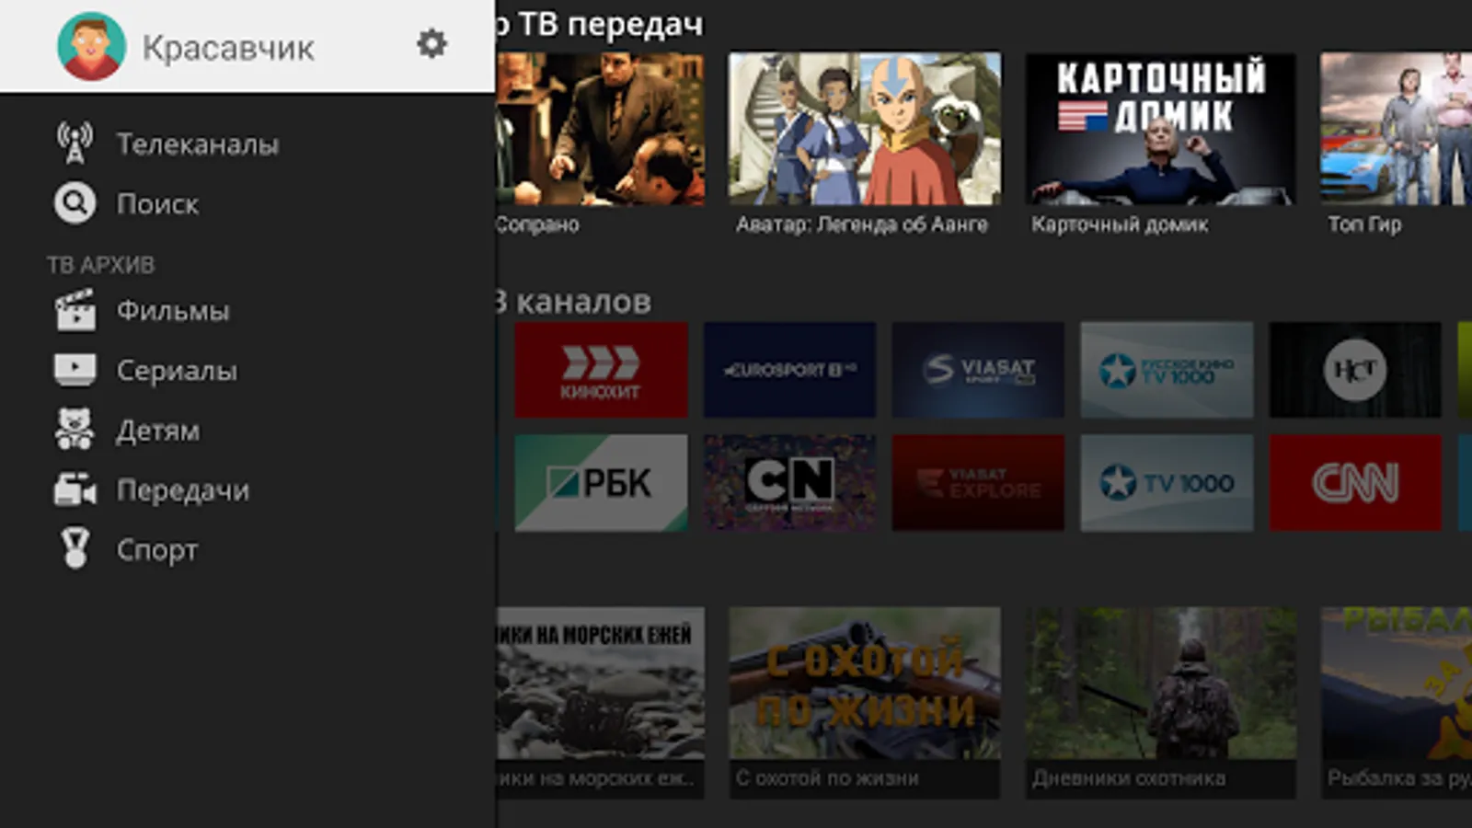Viewport: 1472px width, 828px height.
Task: Open the Сопрано show thumbnail
Action: (x=600, y=129)
